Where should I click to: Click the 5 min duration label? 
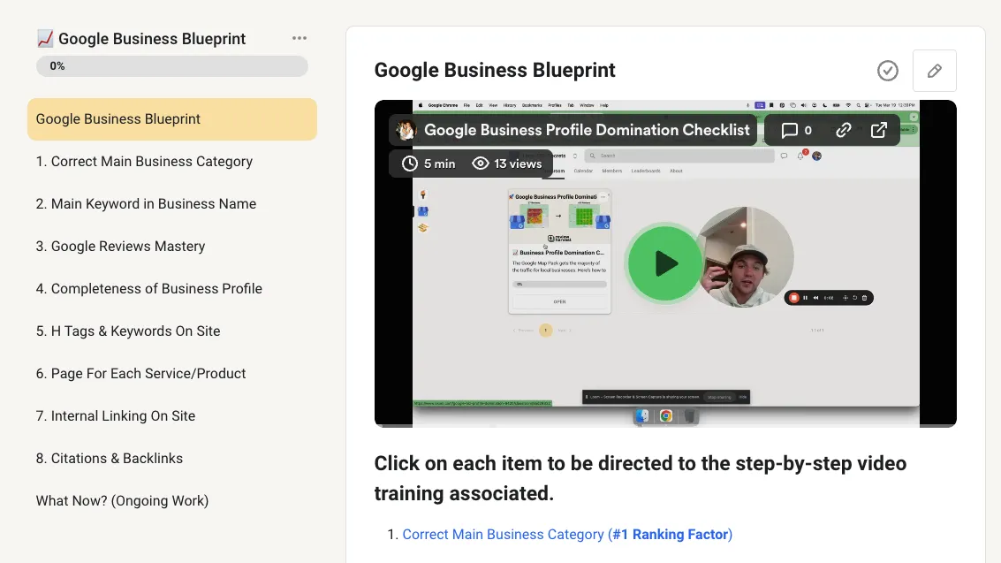[439, 164]
